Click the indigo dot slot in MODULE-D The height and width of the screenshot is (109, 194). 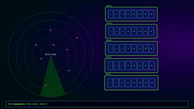pyautogui.click(x=110, y=66)
